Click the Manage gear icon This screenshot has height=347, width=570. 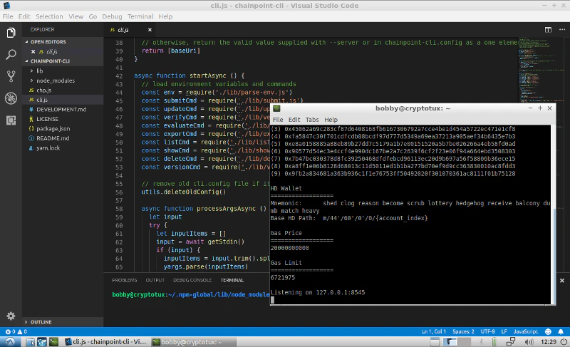click(x=11, y=316)
